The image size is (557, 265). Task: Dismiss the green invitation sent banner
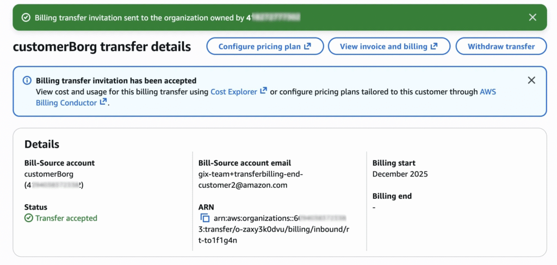coord(533,17)
